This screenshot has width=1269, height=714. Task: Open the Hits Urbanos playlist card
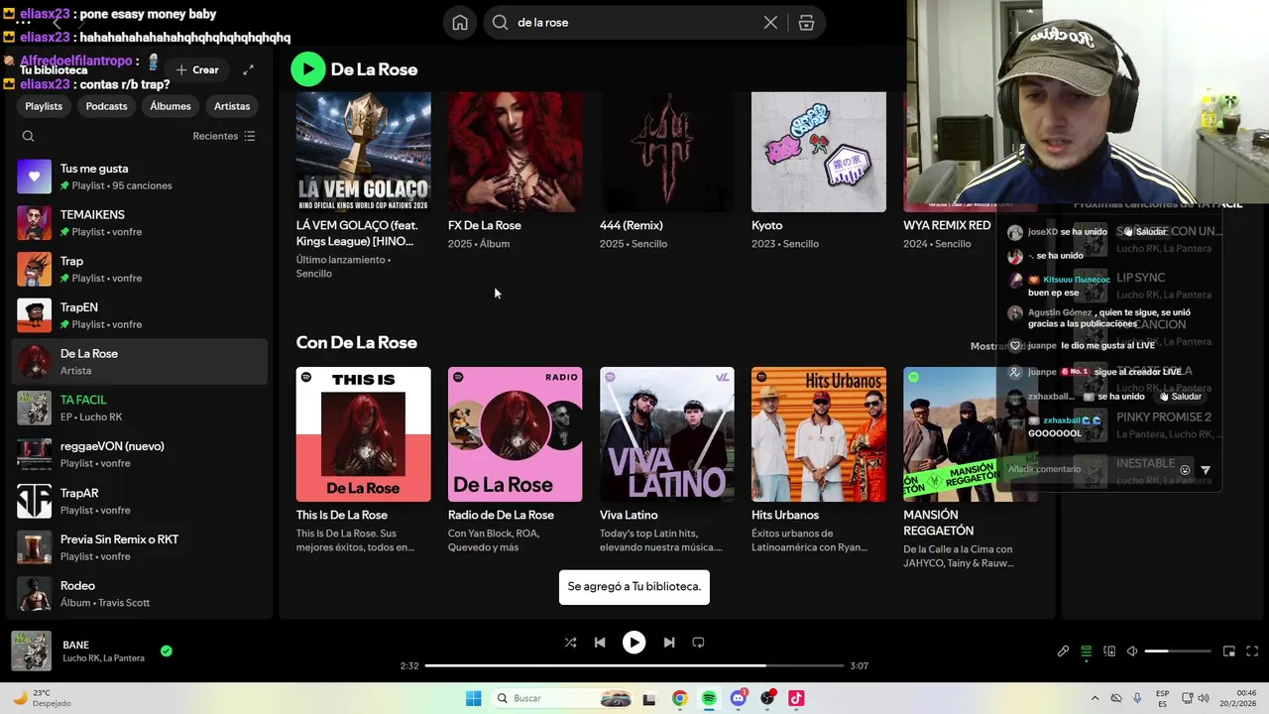[x=818, y=460]
